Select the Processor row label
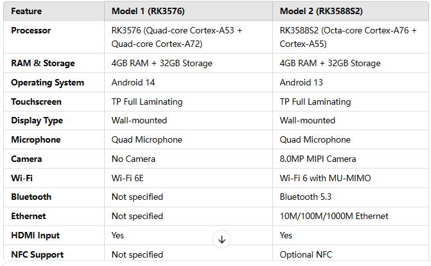 coord(31,31)
